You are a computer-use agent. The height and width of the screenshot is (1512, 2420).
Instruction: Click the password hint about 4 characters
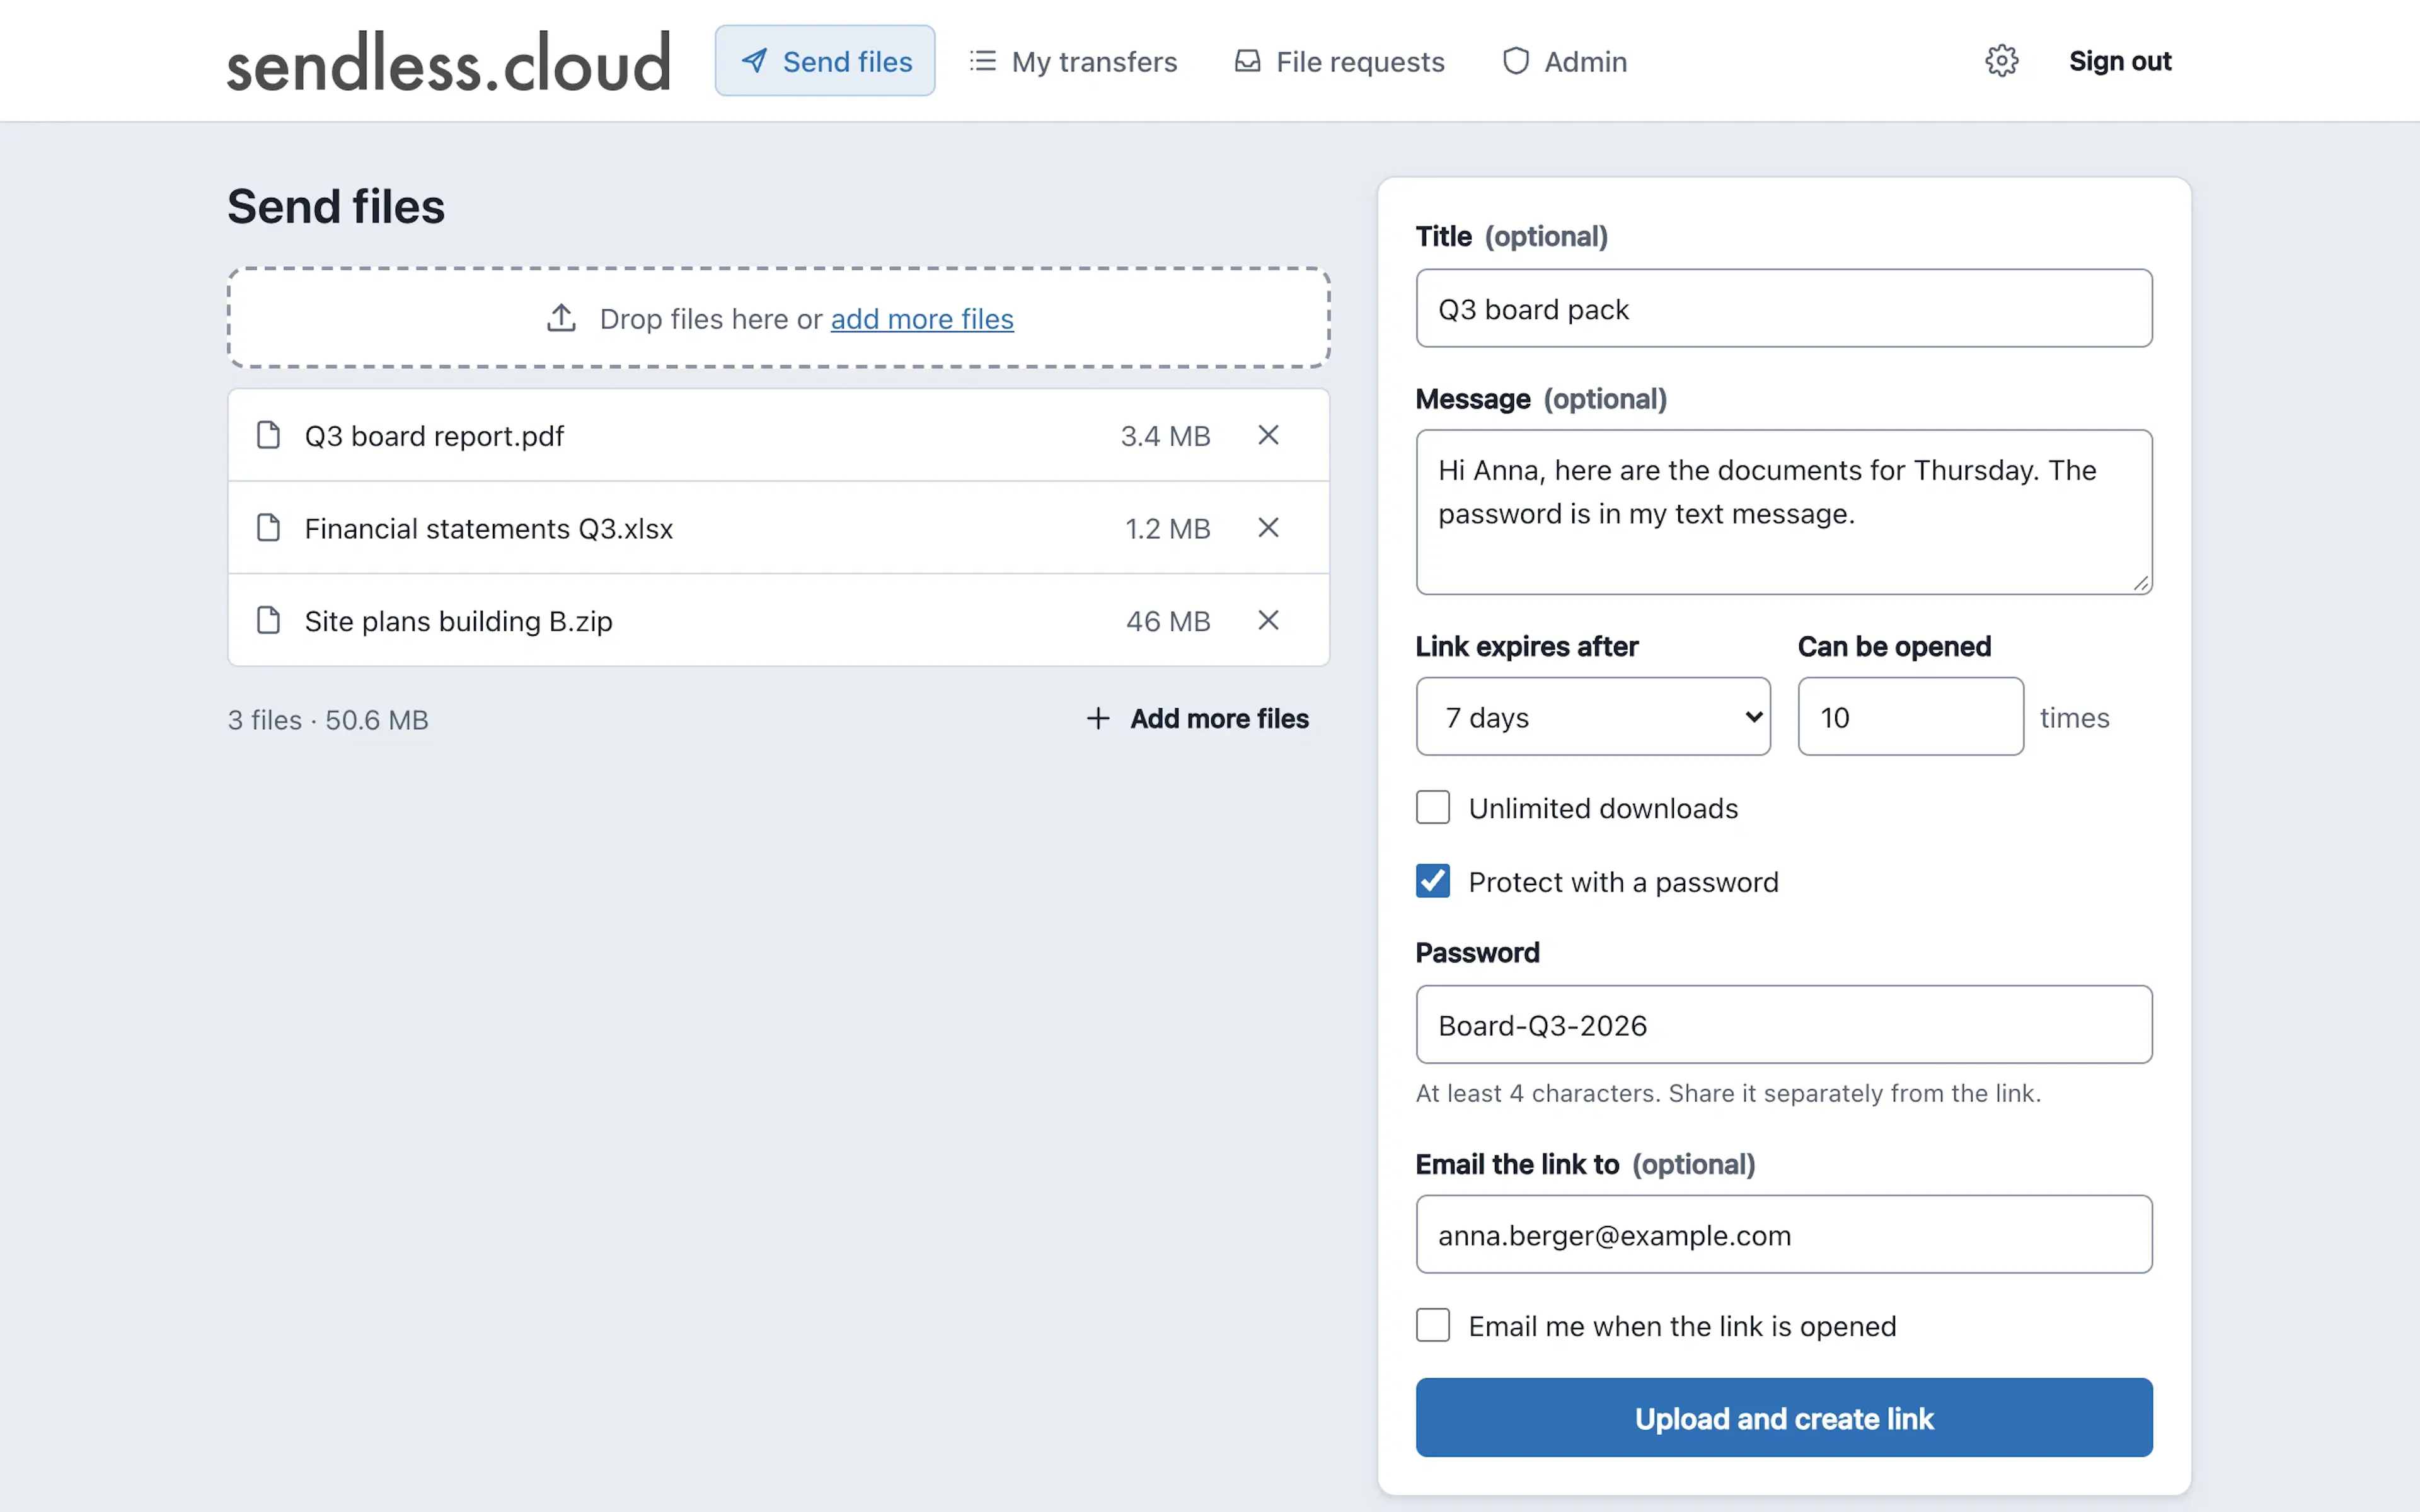tap(1728, 1093)
